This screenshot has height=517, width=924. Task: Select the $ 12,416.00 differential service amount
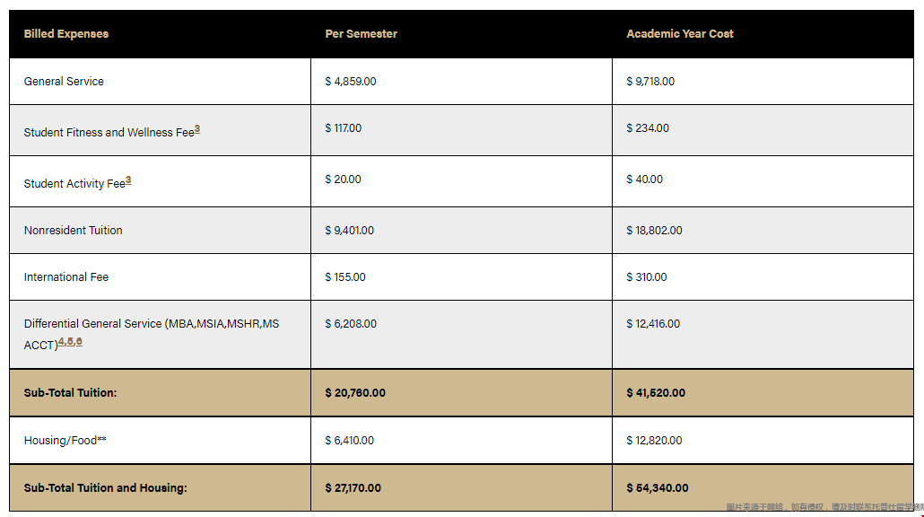point(653,324)
